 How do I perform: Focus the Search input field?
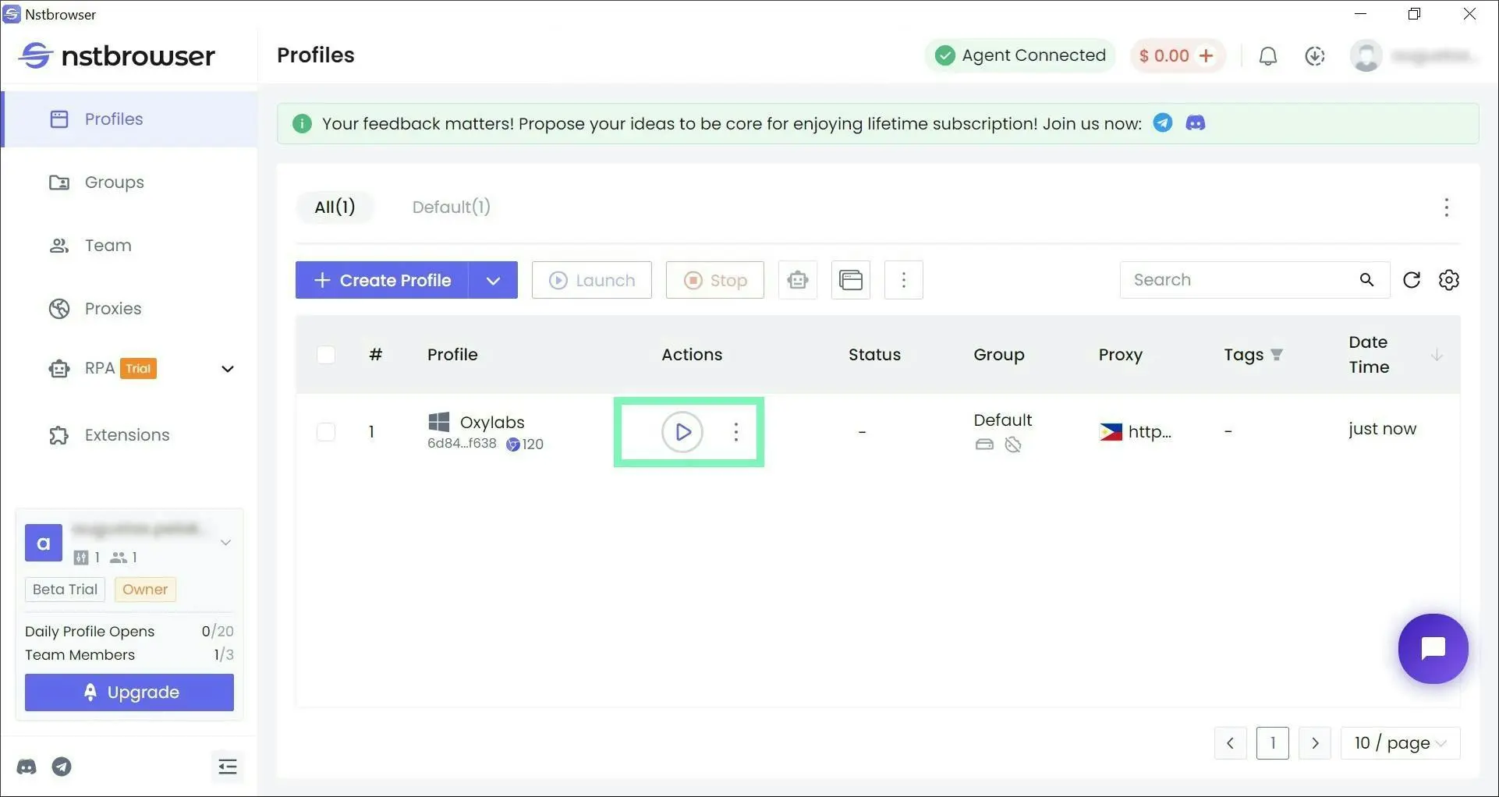[x=1240, y=280]
